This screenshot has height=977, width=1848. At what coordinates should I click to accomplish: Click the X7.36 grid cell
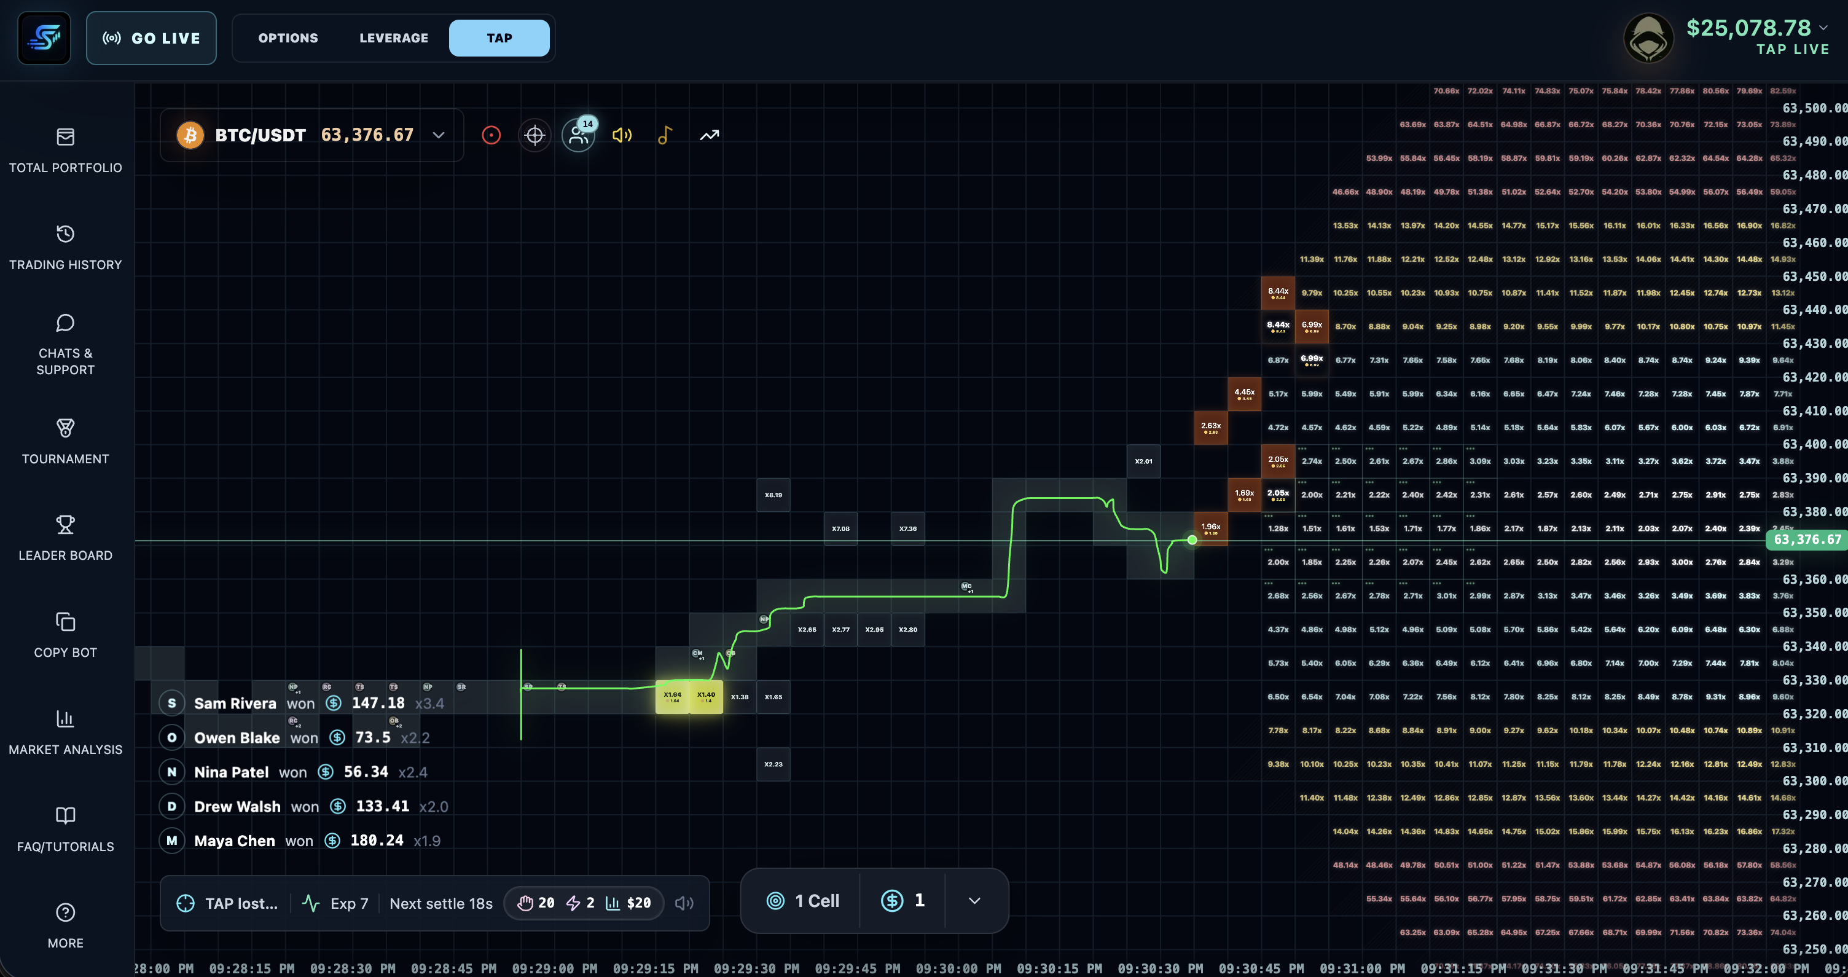coord(908,528)
